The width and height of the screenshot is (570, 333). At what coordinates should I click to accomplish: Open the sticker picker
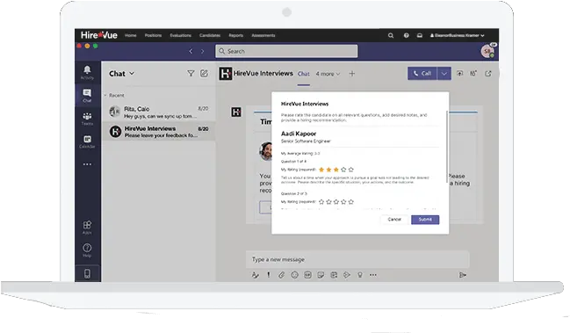pyautogui.click(x=321, y=275)
